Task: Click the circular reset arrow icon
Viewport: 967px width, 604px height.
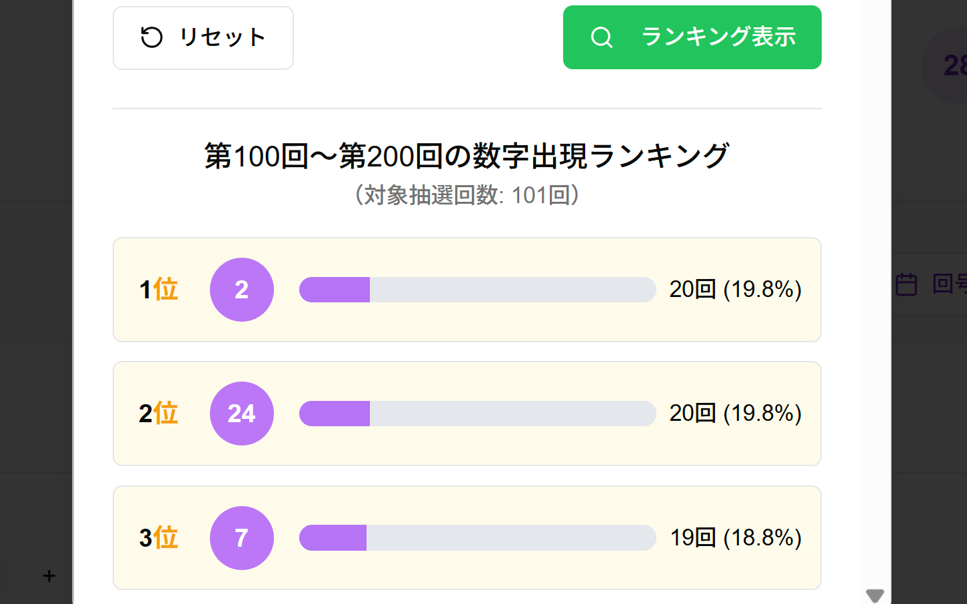Action: click(151, 37)
